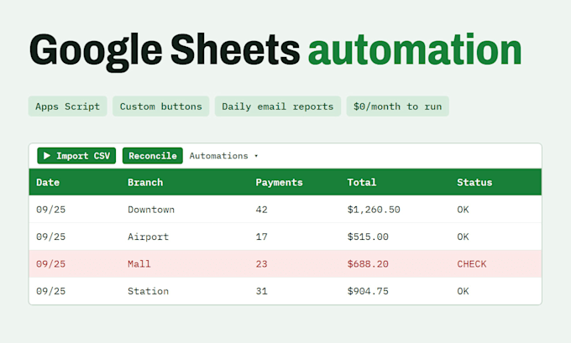Click the 09/25 date in Station row
571x343 pixels.
50,291
